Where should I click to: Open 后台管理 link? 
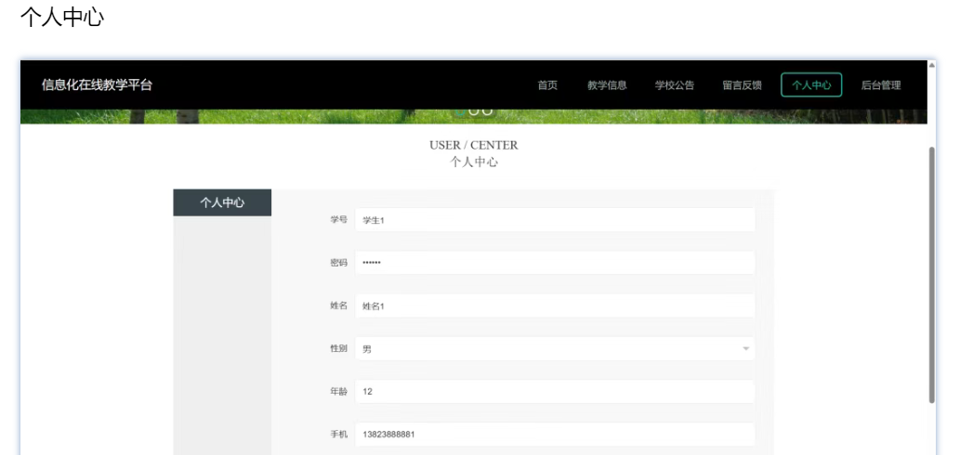click(x=881, y=85)
